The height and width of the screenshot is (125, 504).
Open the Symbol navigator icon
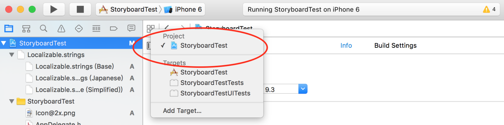click(x=26, y=29)
